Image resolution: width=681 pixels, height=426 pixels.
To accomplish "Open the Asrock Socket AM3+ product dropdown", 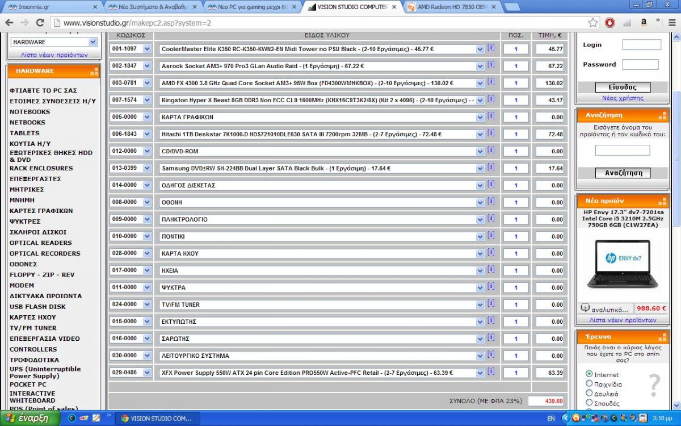I will 321,66.
